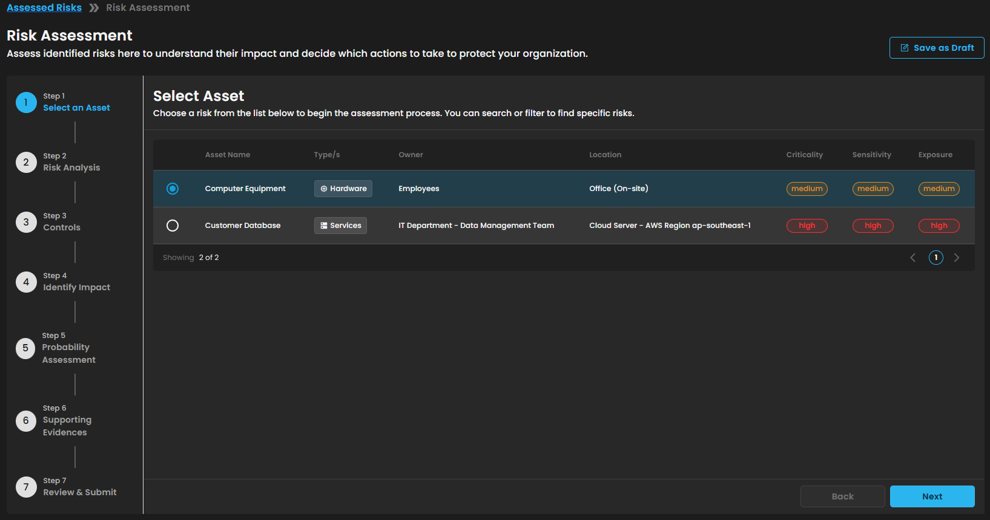Click the high Criticality badge for Customer Database
The width and height of the screenshot is (990, 520).
pyautogui.click(x=807, y=226)
